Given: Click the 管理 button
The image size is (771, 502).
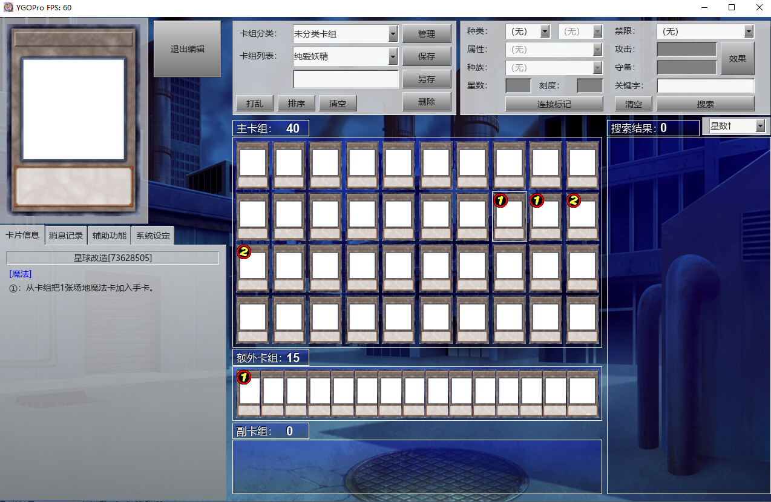Looking at the screenshot, I should point(427,34).
